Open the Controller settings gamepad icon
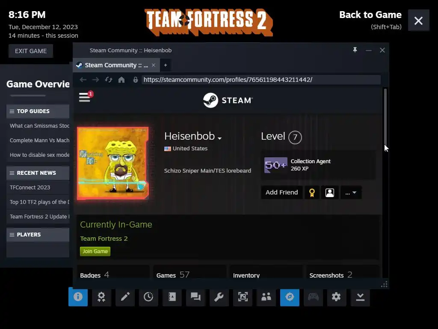 (x=314, y=297)
